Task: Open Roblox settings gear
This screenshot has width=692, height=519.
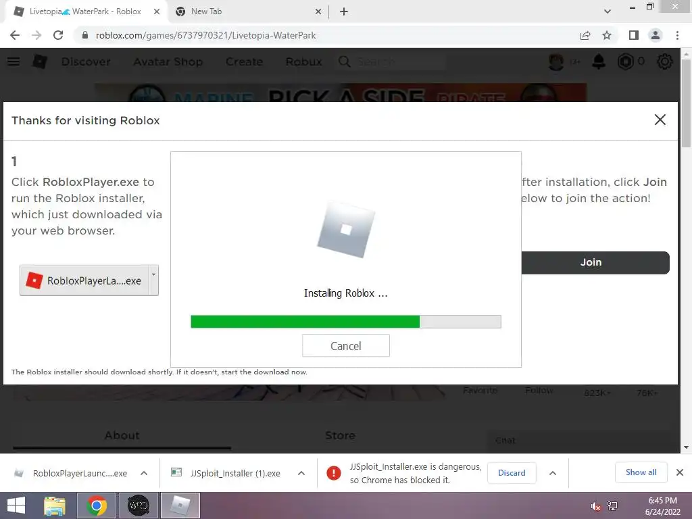Action: pos(665,61)
